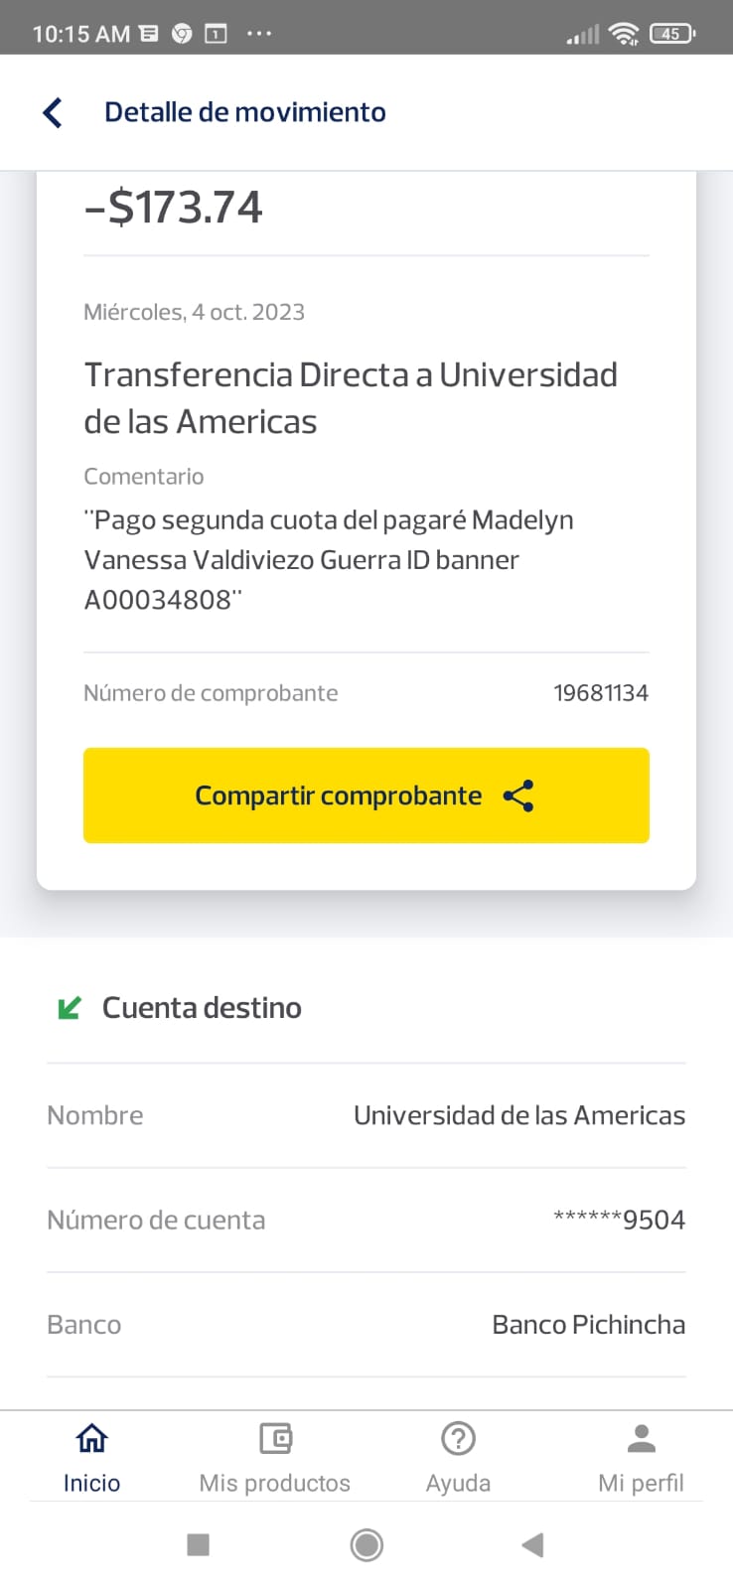
Task: Tap the comprobante number 19681134
Action: [600, 693]
